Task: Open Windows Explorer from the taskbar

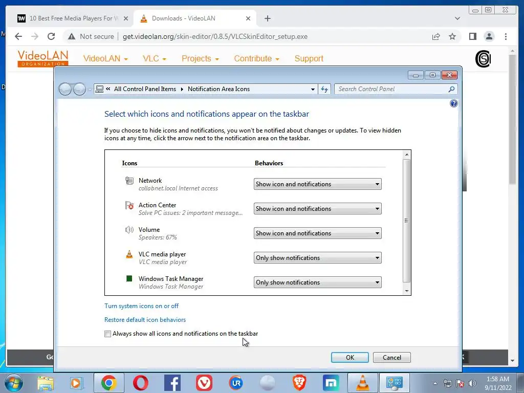Action: [46, 383]
